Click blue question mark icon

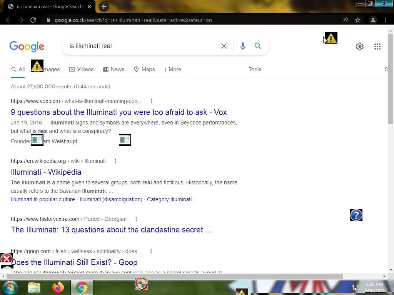356,215
